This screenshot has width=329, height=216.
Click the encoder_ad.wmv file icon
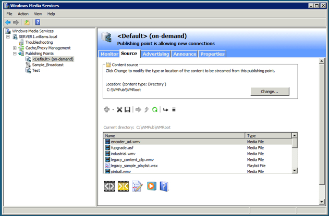point(107,142)
